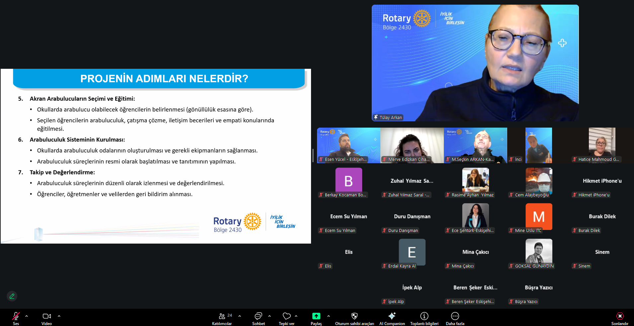Click the green annotation pencil icon

(12, 296)
